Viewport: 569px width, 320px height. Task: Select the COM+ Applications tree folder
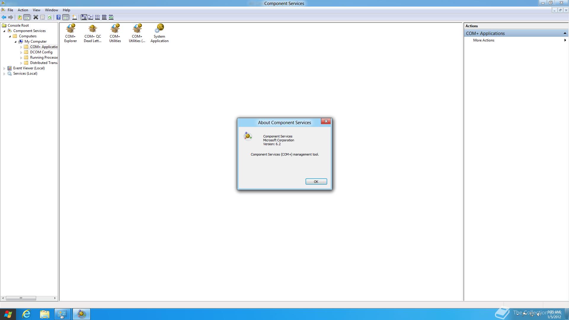pos(44,47)
